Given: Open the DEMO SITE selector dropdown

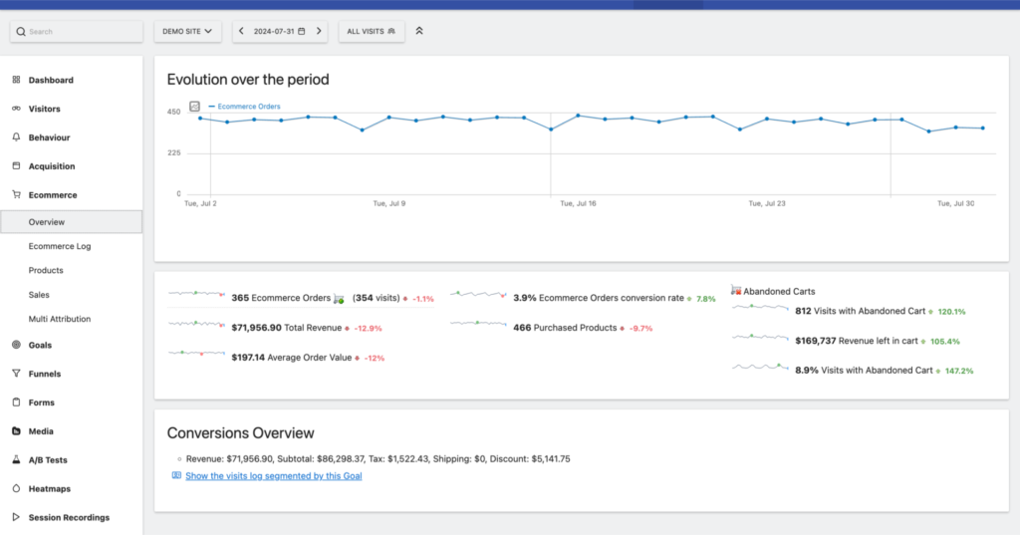Looking at the screenshot, I should 187,32.
